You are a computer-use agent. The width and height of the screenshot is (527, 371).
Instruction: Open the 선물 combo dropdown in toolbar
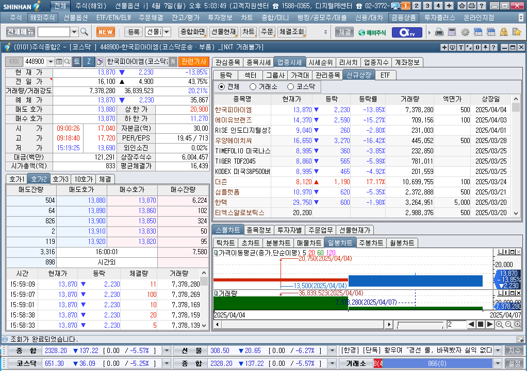point(167,32)
